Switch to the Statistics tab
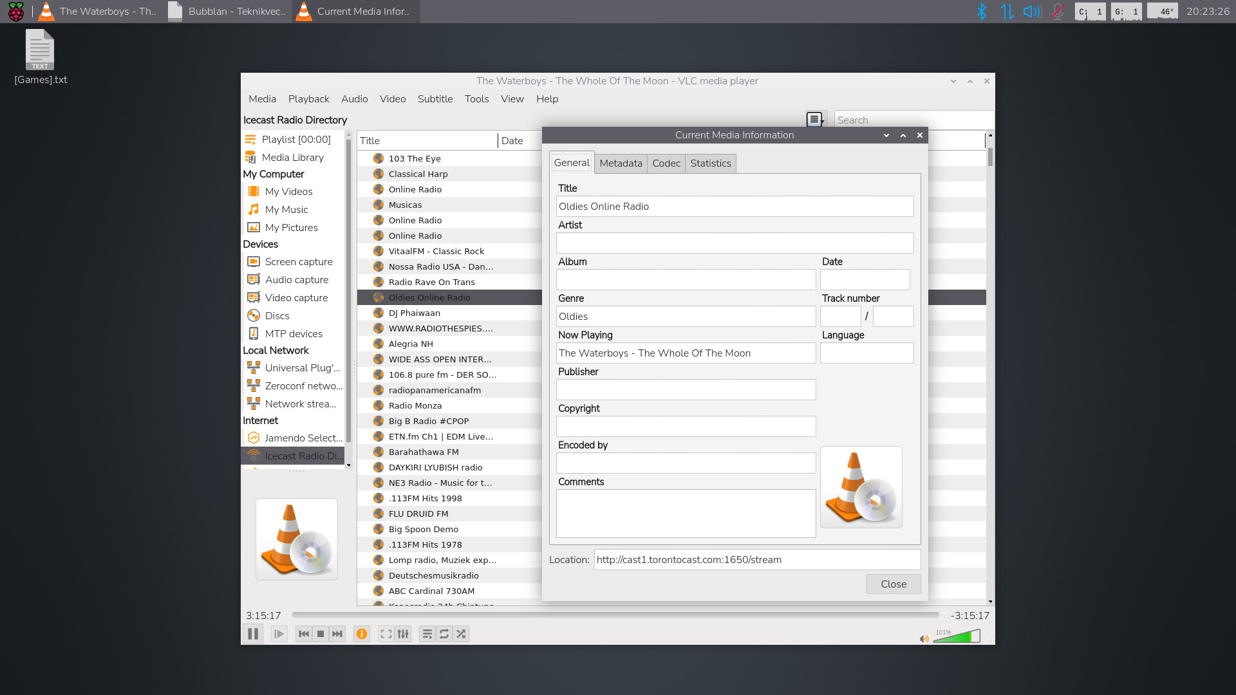Viewport: 1236px width, 695px height. [711, 163]
